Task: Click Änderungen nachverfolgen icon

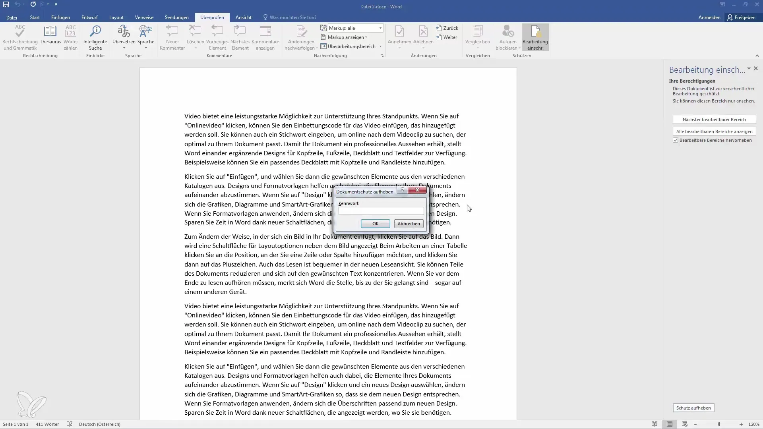Action: tap(301, 38)
